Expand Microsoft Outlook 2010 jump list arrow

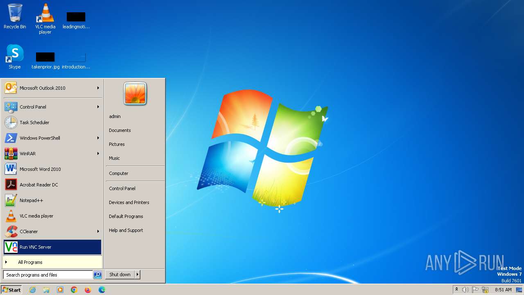point(98,88)
